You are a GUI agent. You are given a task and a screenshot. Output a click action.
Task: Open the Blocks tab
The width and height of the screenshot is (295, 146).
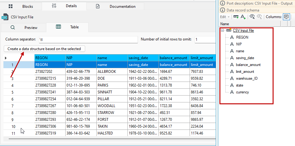click(x=21, y=7)
